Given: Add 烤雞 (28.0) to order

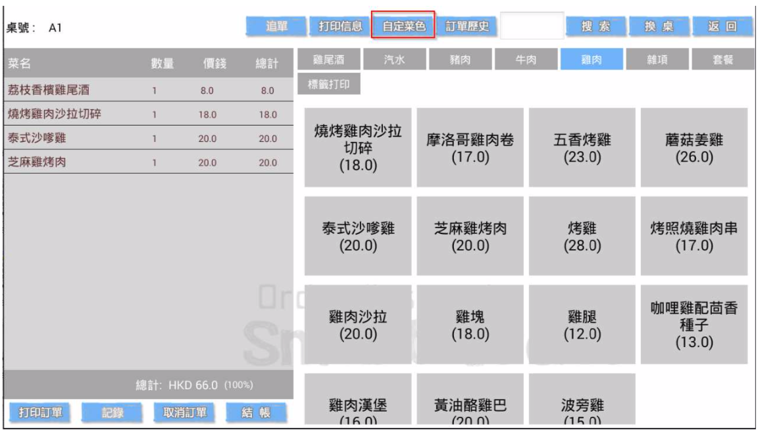Looking at the screenshot, I should point(582,236).
